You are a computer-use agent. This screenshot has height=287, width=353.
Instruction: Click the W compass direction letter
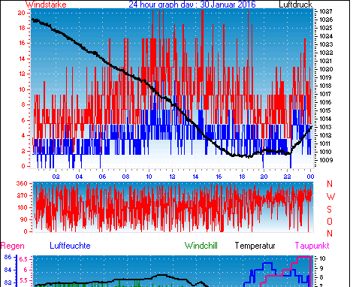(x=330, y=197)
